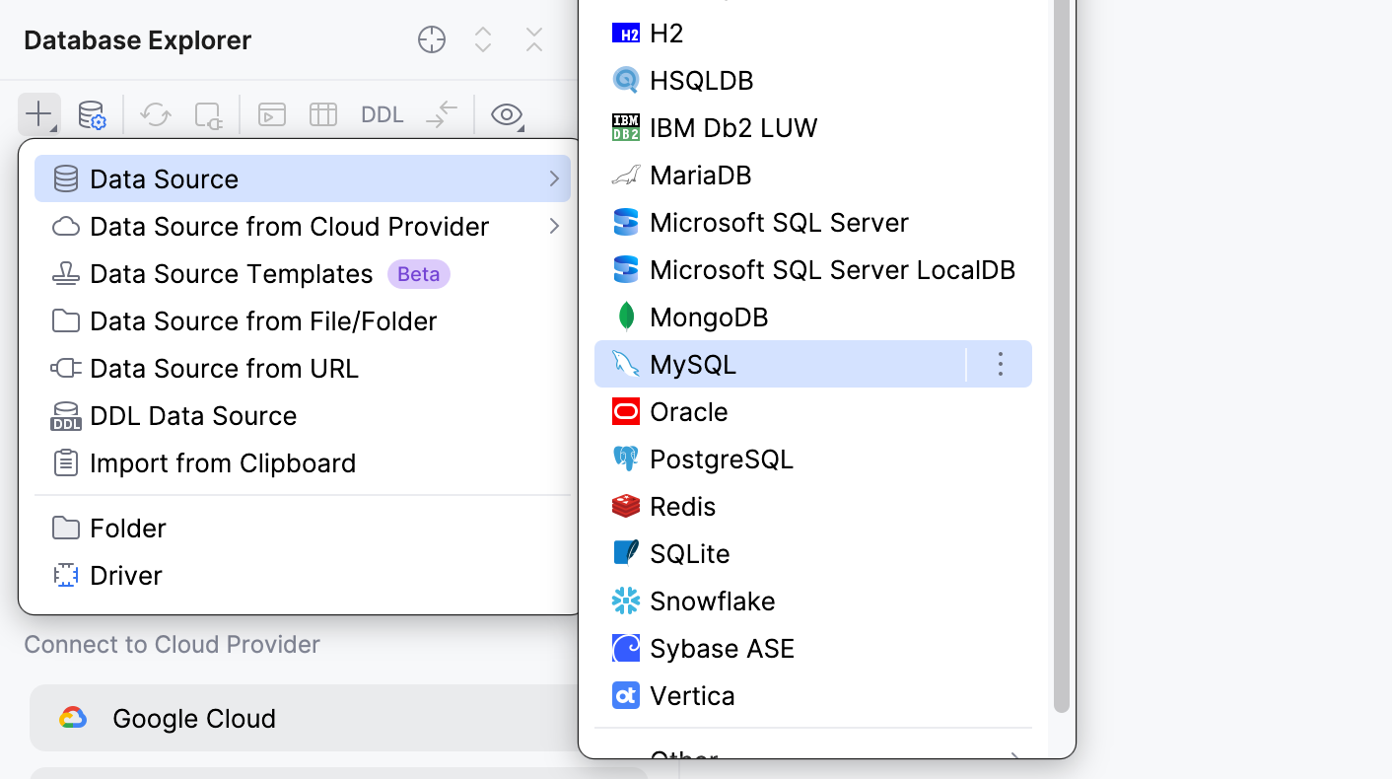Click the crosshair locate icon in header
The height and width of the screenshot is (779, 1392).
[432, 39]
